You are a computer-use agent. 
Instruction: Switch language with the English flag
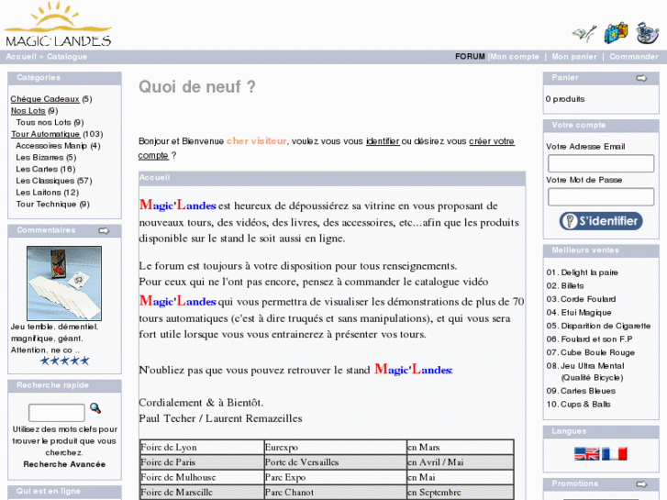586,454
